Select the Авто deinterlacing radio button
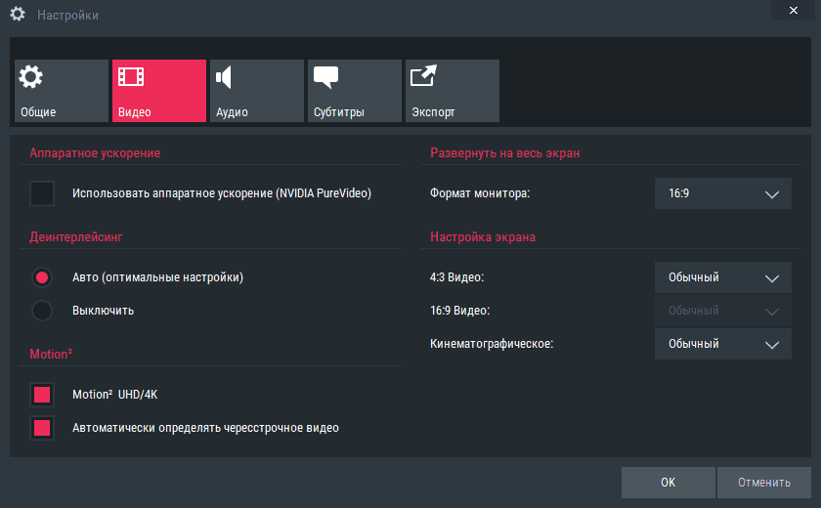The height and width of the screenshot is (508, 821). [x=42, y=277]
